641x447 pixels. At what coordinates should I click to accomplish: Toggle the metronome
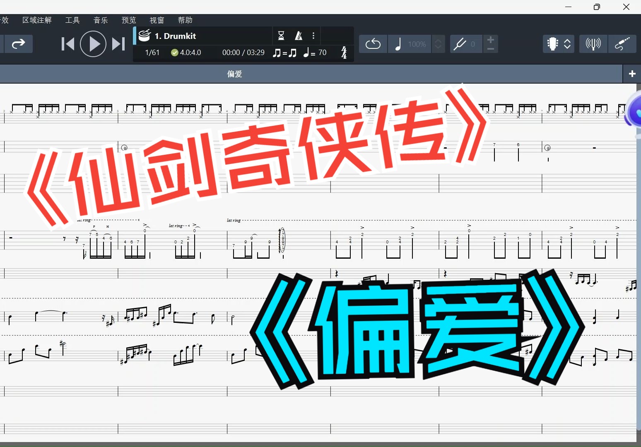pos(299,36)
